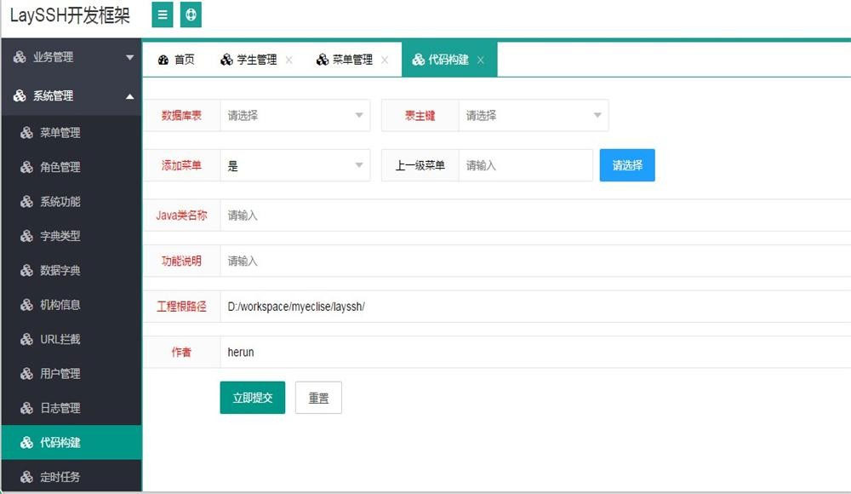Screen dimensions: 851x494
Task: Click 日志管理 in the sidebar
Action: click(60, 407)
